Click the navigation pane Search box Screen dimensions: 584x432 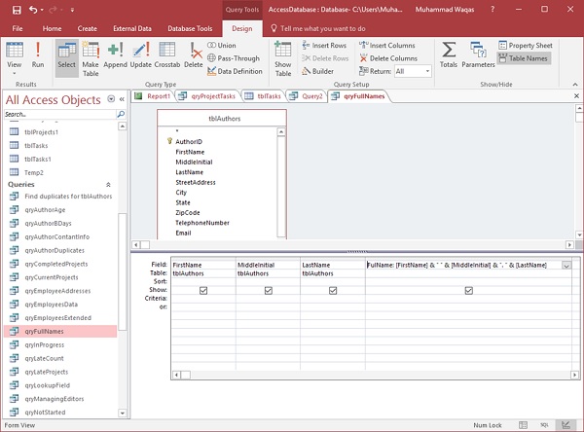click(x=58, y=115)
